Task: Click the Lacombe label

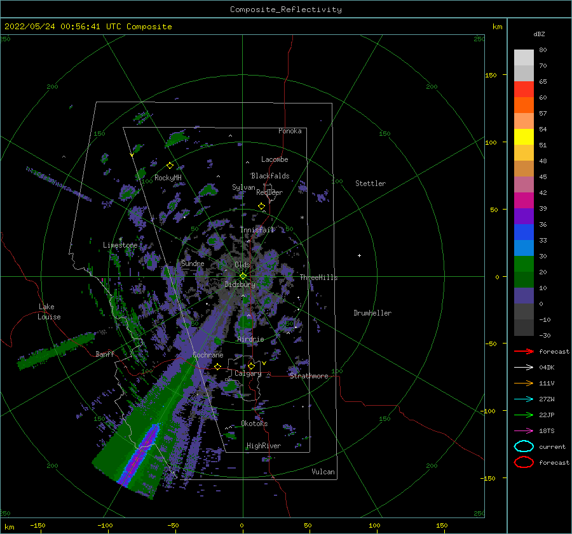Action: (275, 159)
